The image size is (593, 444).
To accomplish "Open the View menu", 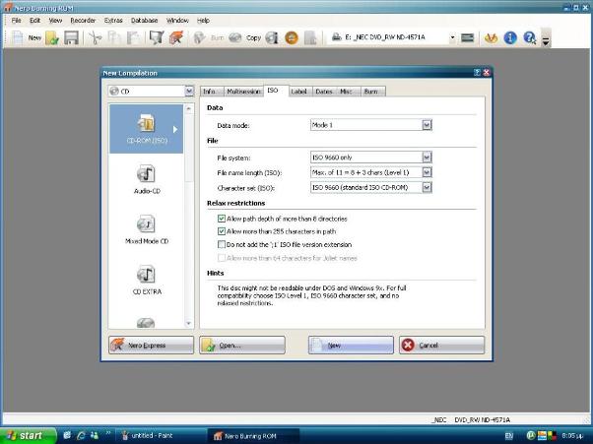I will click(x=55, y=21).
